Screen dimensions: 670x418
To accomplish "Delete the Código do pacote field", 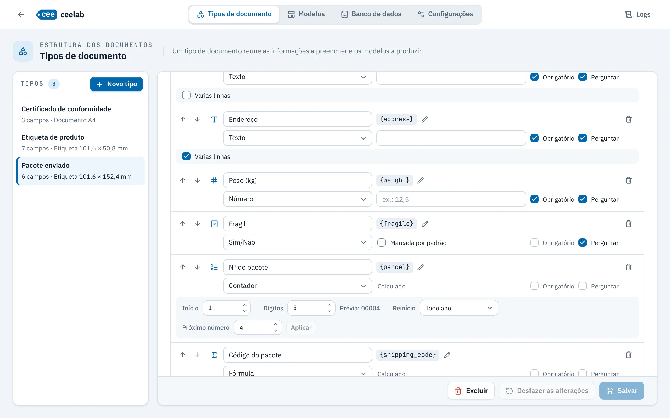I will [x=628, y=355].
